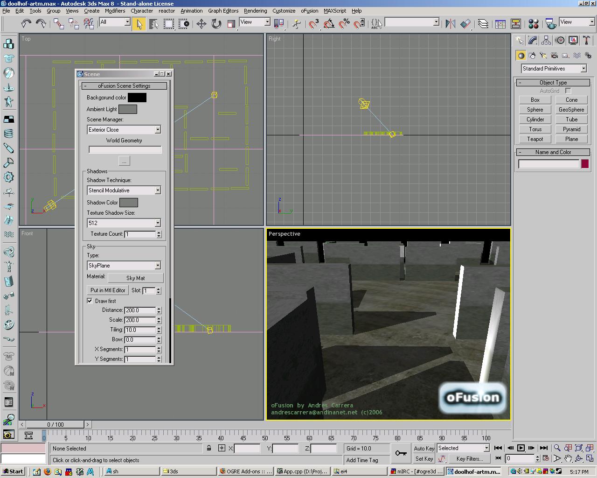
Task: Choose the Select and Uniform Scale tool
Action: (231, 23)
